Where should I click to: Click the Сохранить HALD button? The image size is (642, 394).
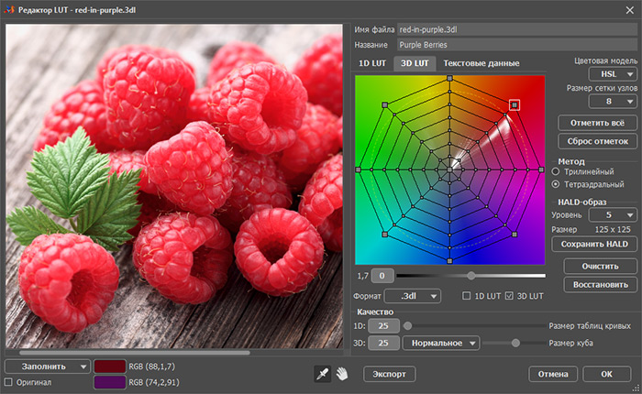pyautogui.click(x=594, y=244)
